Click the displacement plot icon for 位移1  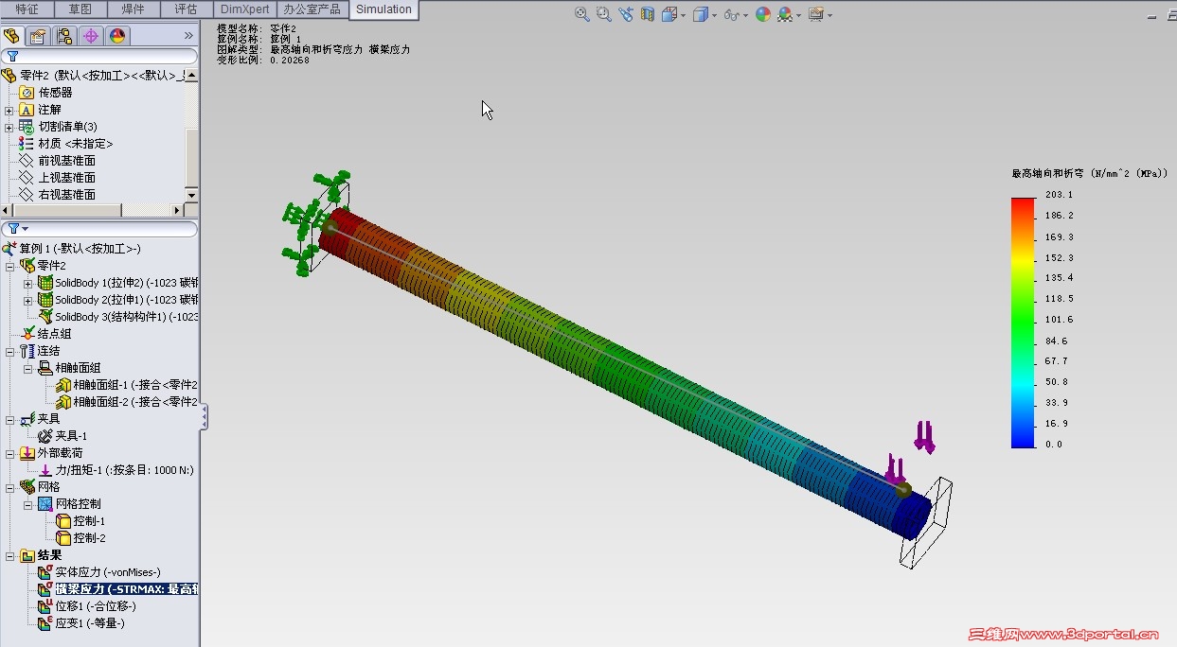(45, 606)
